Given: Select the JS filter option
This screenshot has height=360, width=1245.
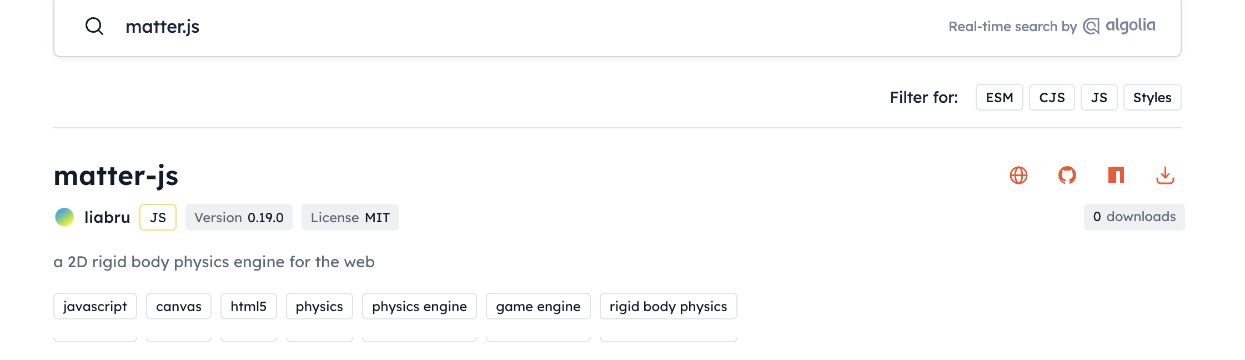Looking at the screenshot, I should [x=1099, y=97].
